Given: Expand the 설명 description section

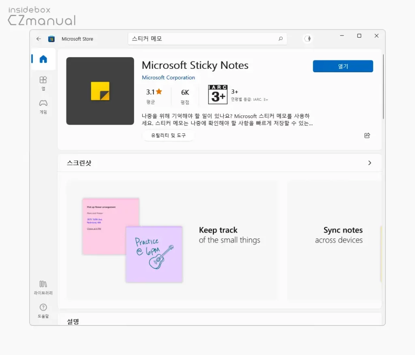Looking at the screenshot, I should coord(72,321).
